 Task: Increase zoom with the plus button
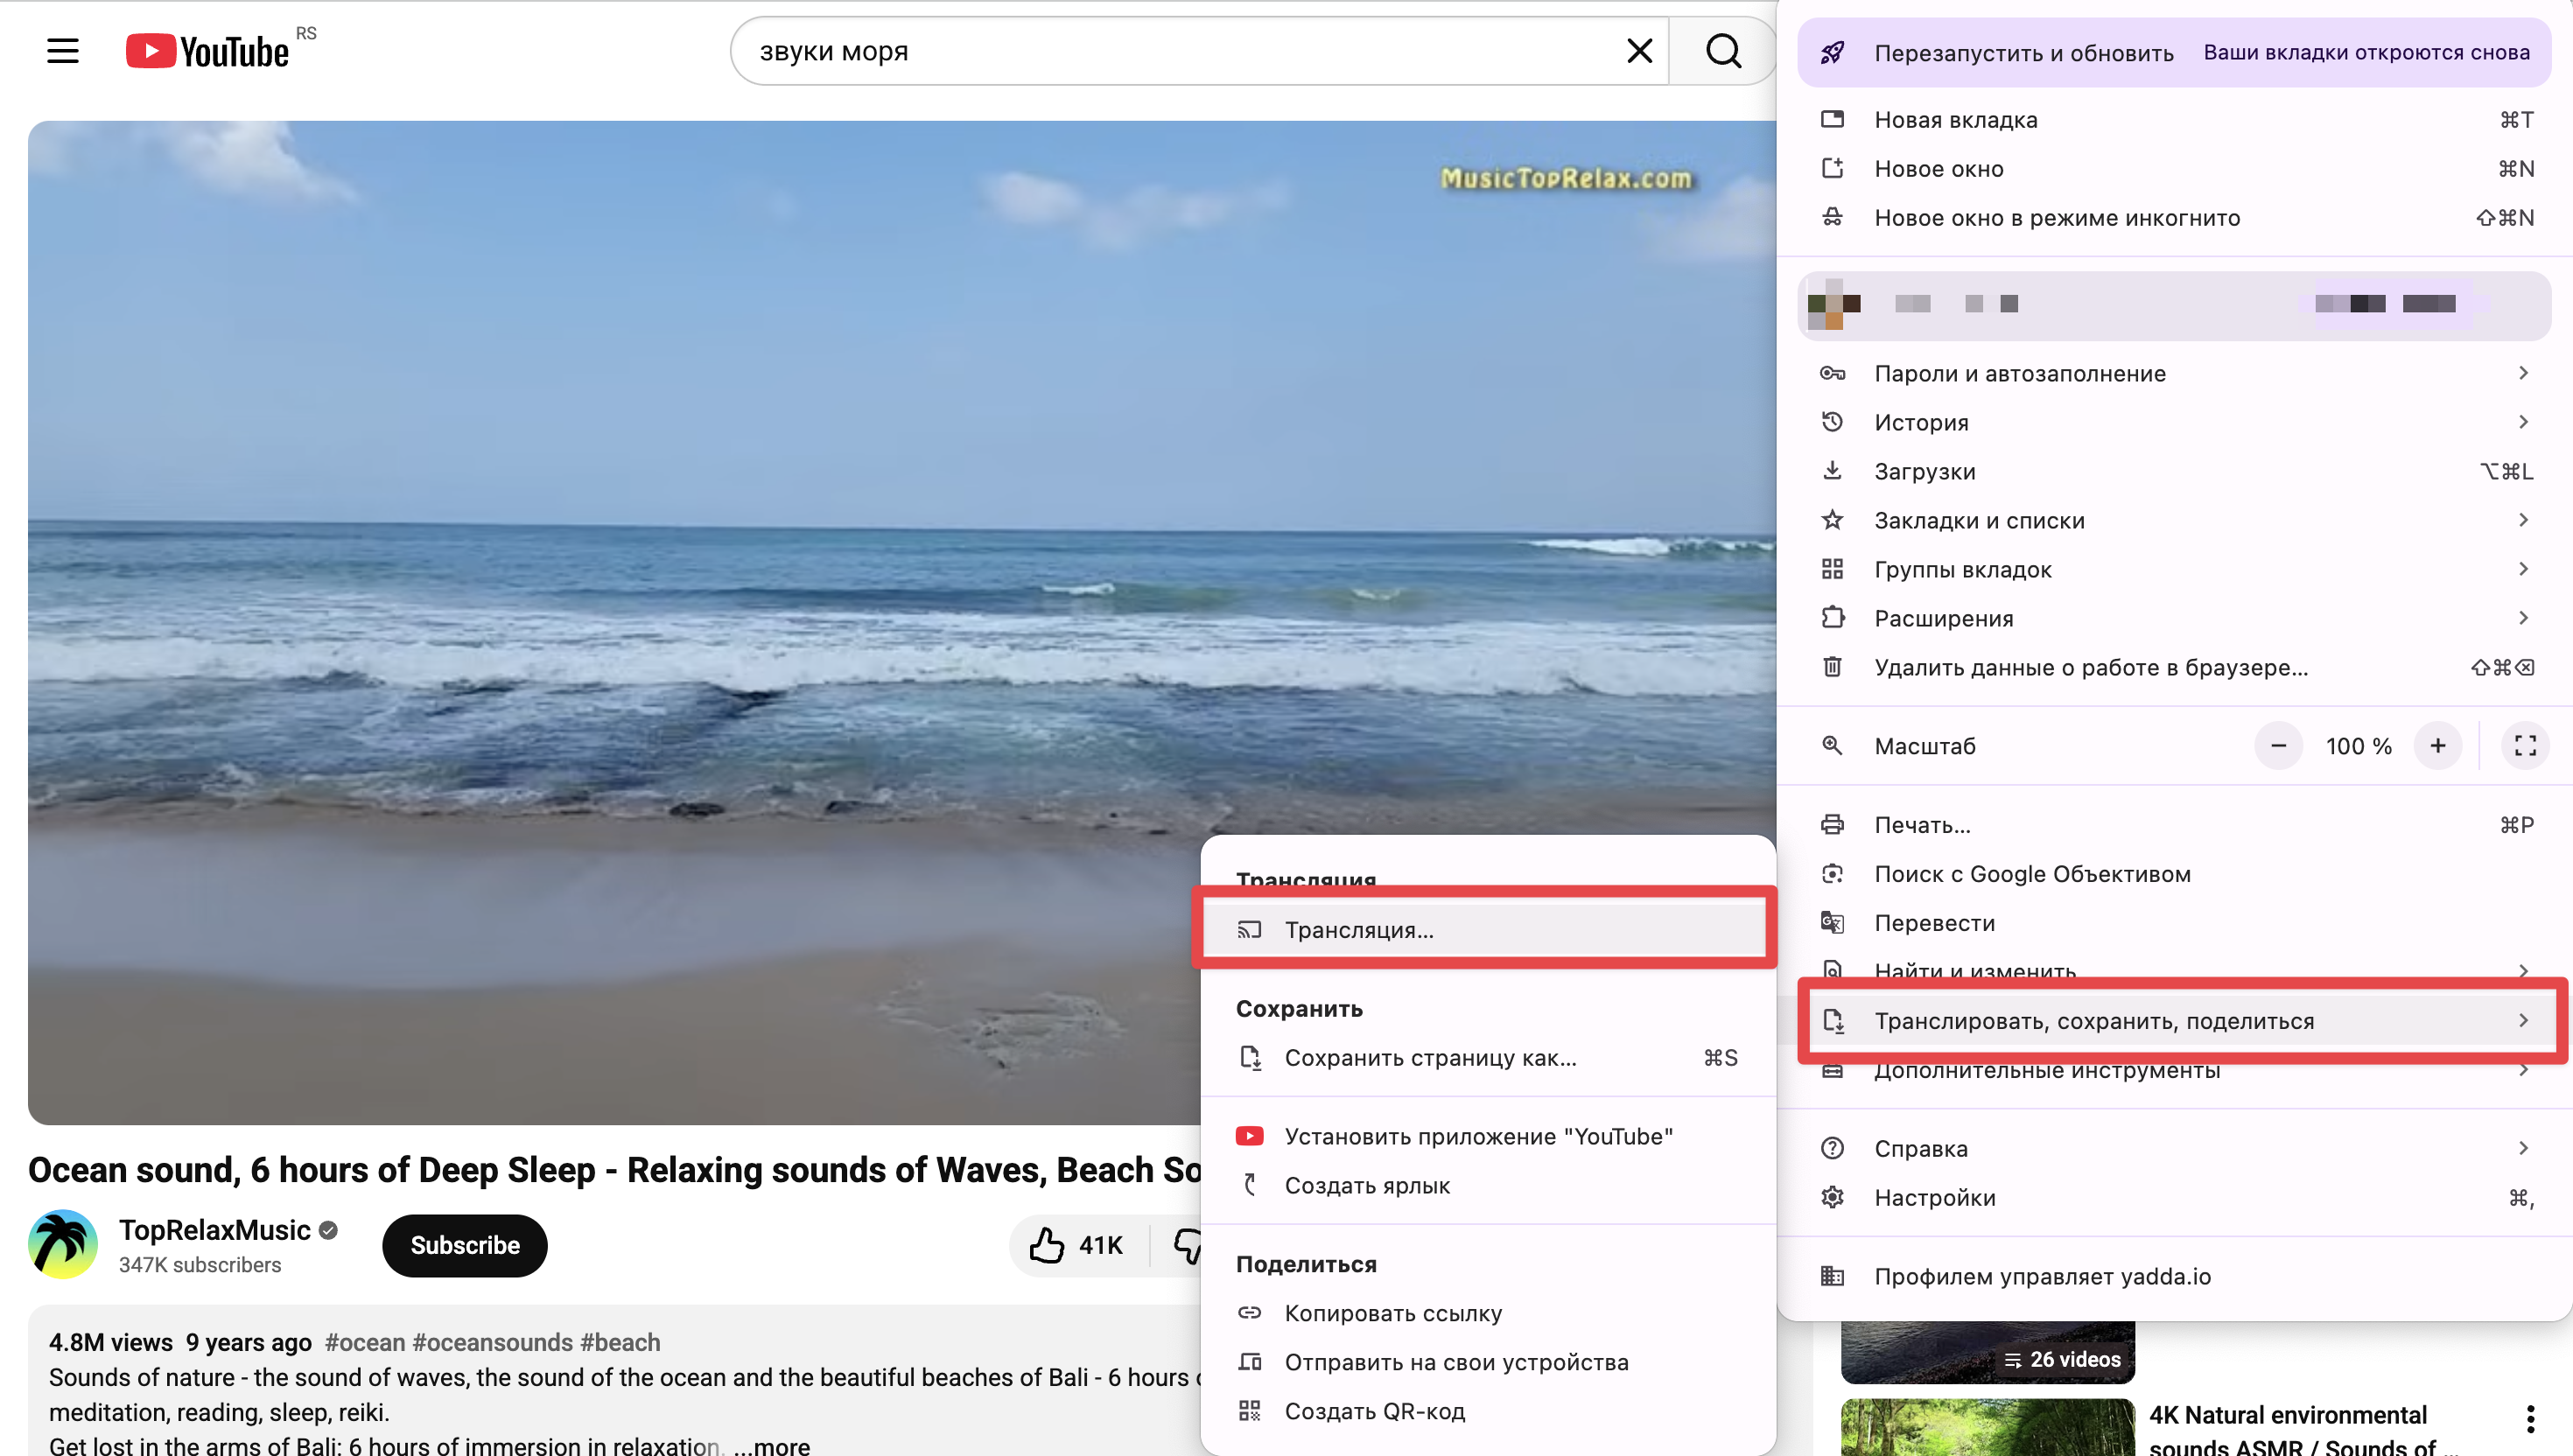pyautogui.click(x=2437, y=746)
